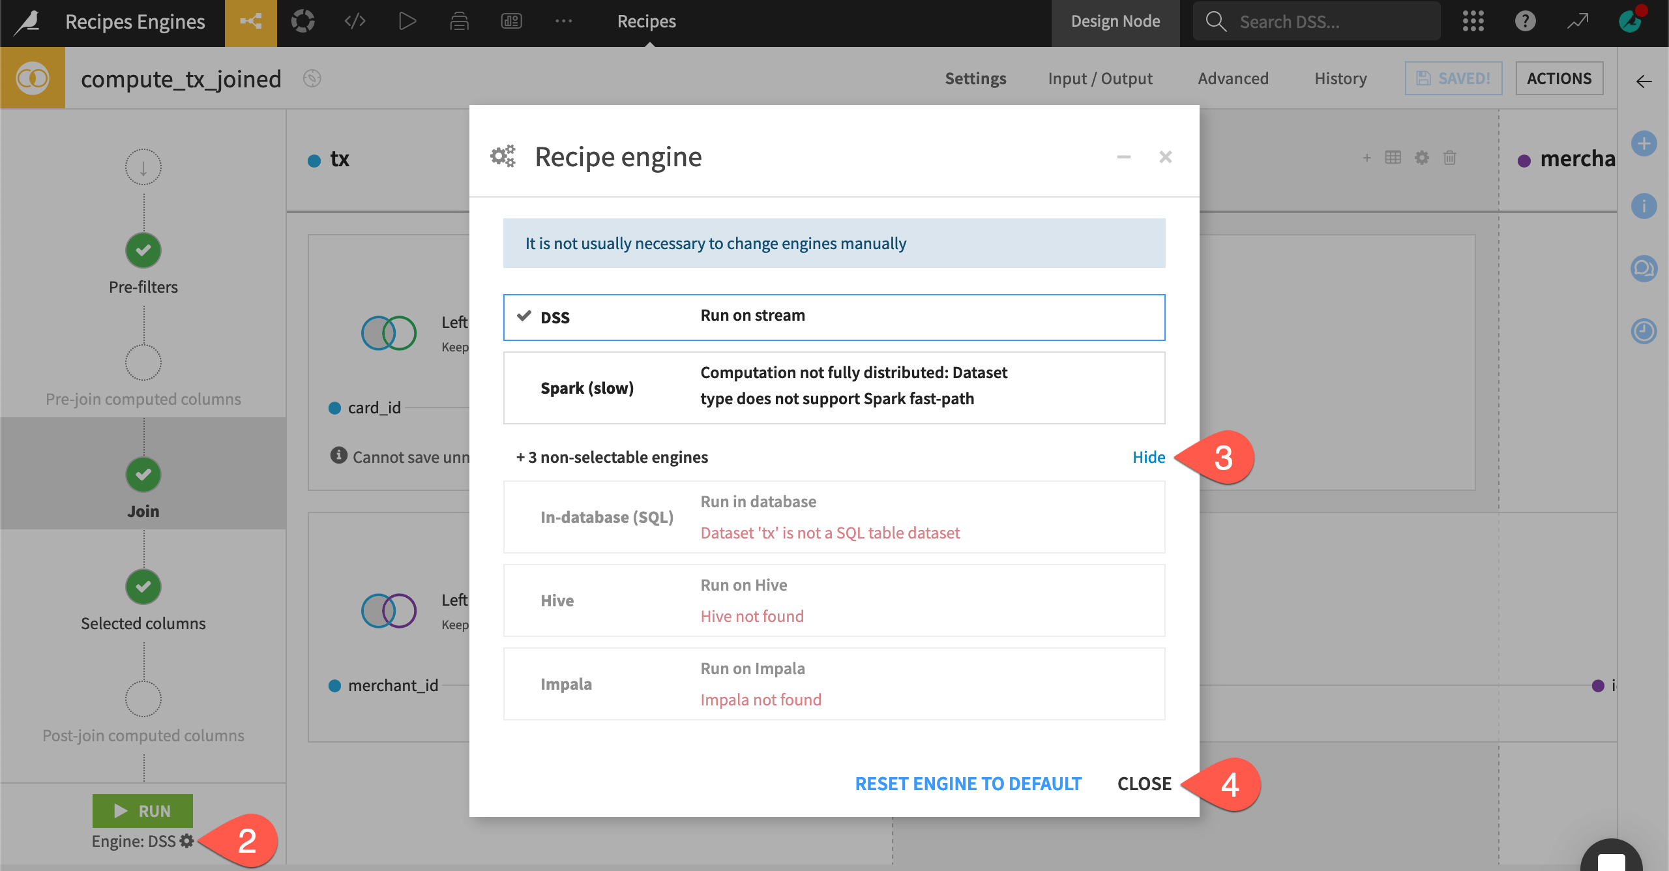Screen dimensions: 1669x871
Task: Open the history clock icon in the right sidebar
Action: coord(1644,331)
